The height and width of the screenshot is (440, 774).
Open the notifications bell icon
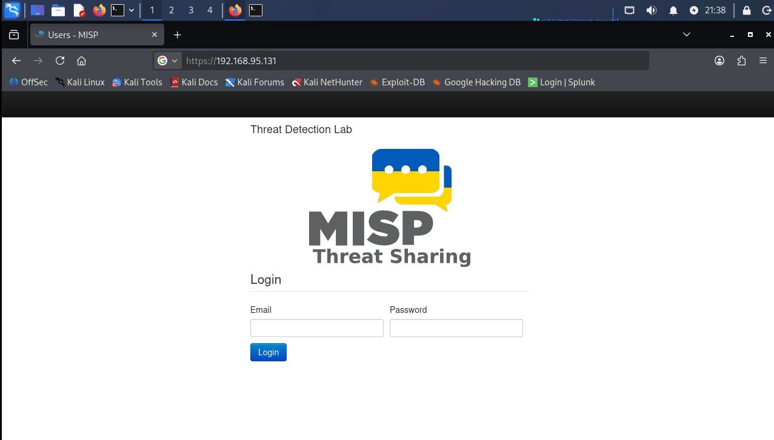point(673,10)
